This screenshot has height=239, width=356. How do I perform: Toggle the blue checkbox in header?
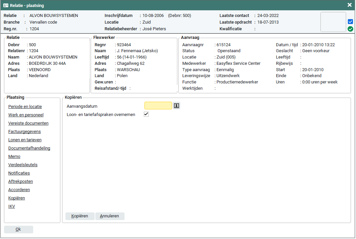tap(350, 22)
